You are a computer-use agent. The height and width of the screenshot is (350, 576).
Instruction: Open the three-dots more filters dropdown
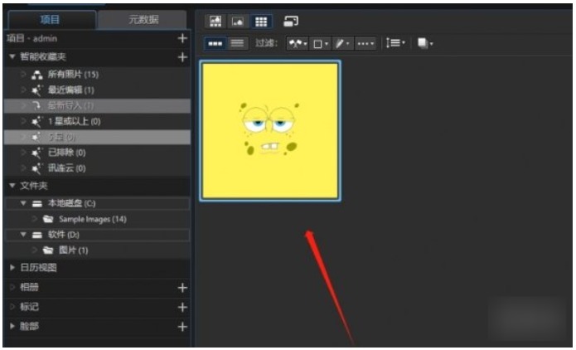coord(365,44)
